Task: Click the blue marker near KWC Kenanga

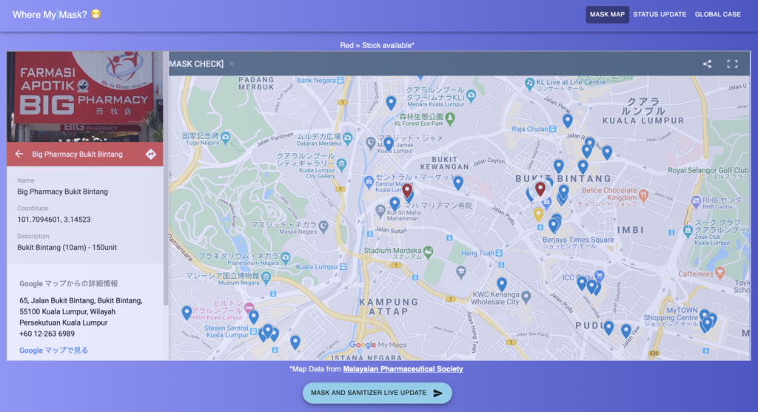Action: click(x=502, y=284)
